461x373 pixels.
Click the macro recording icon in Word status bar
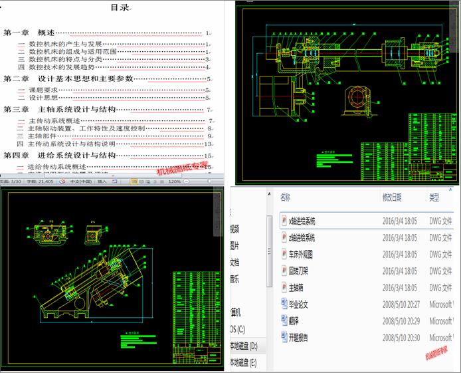click(114, 182)
